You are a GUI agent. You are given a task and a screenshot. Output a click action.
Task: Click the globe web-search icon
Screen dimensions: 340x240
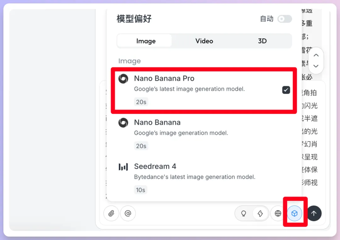coord(278,213)
